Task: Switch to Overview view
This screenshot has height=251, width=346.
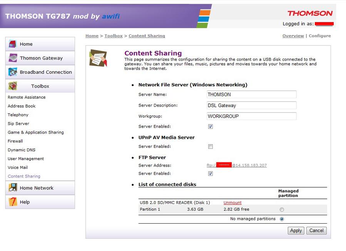Action: pos(293,36)
